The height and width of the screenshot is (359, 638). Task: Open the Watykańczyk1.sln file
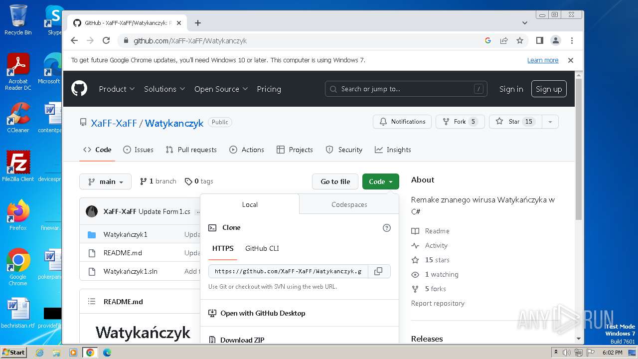pos(131,271)
